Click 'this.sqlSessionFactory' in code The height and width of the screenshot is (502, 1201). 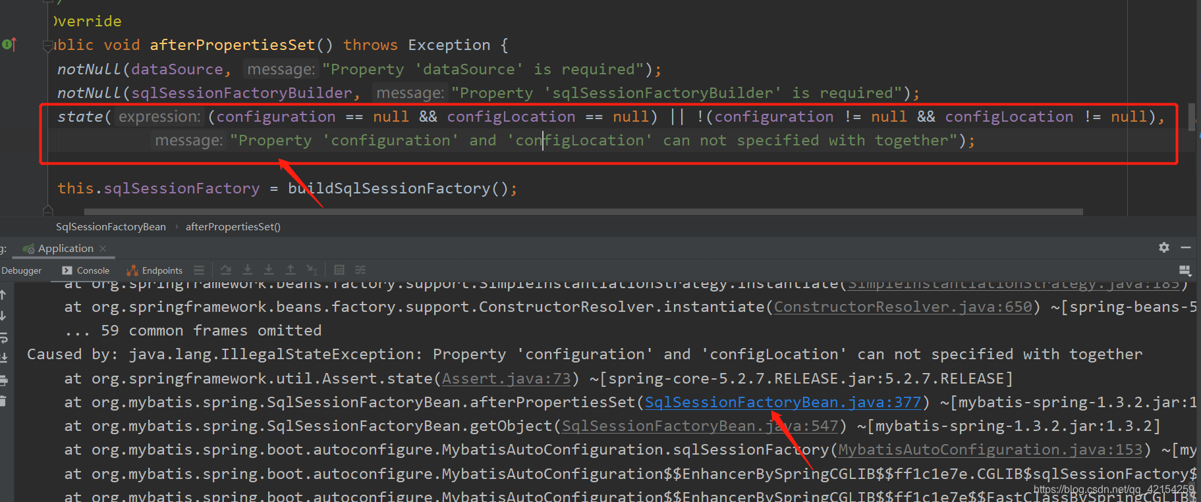click(159, 188)
